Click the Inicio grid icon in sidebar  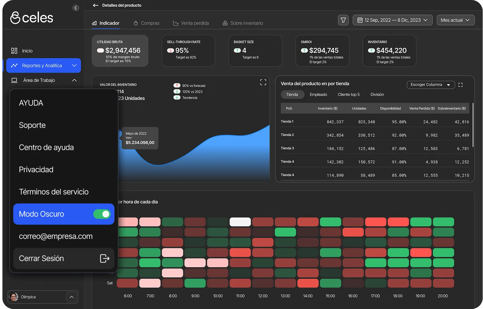pos(14,51)
